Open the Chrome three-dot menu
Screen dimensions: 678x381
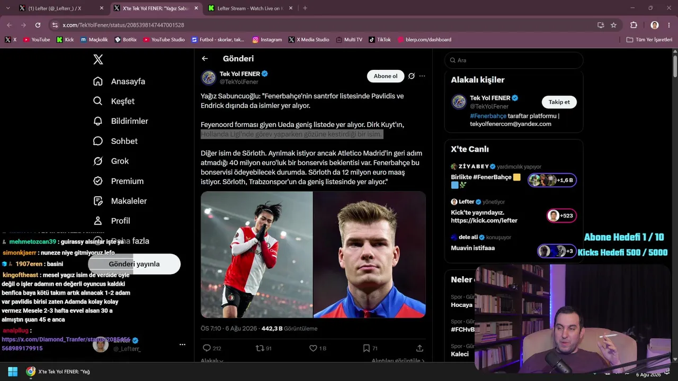pos(668,25)
